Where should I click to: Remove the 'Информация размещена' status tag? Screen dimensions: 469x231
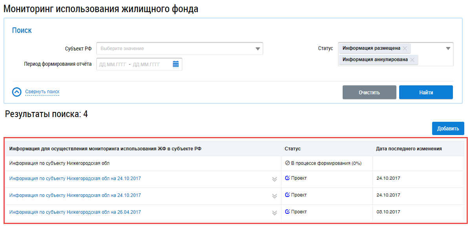coord(405,49)
